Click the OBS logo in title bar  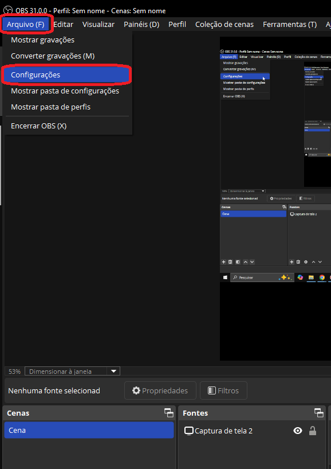(x=8, y=10)
